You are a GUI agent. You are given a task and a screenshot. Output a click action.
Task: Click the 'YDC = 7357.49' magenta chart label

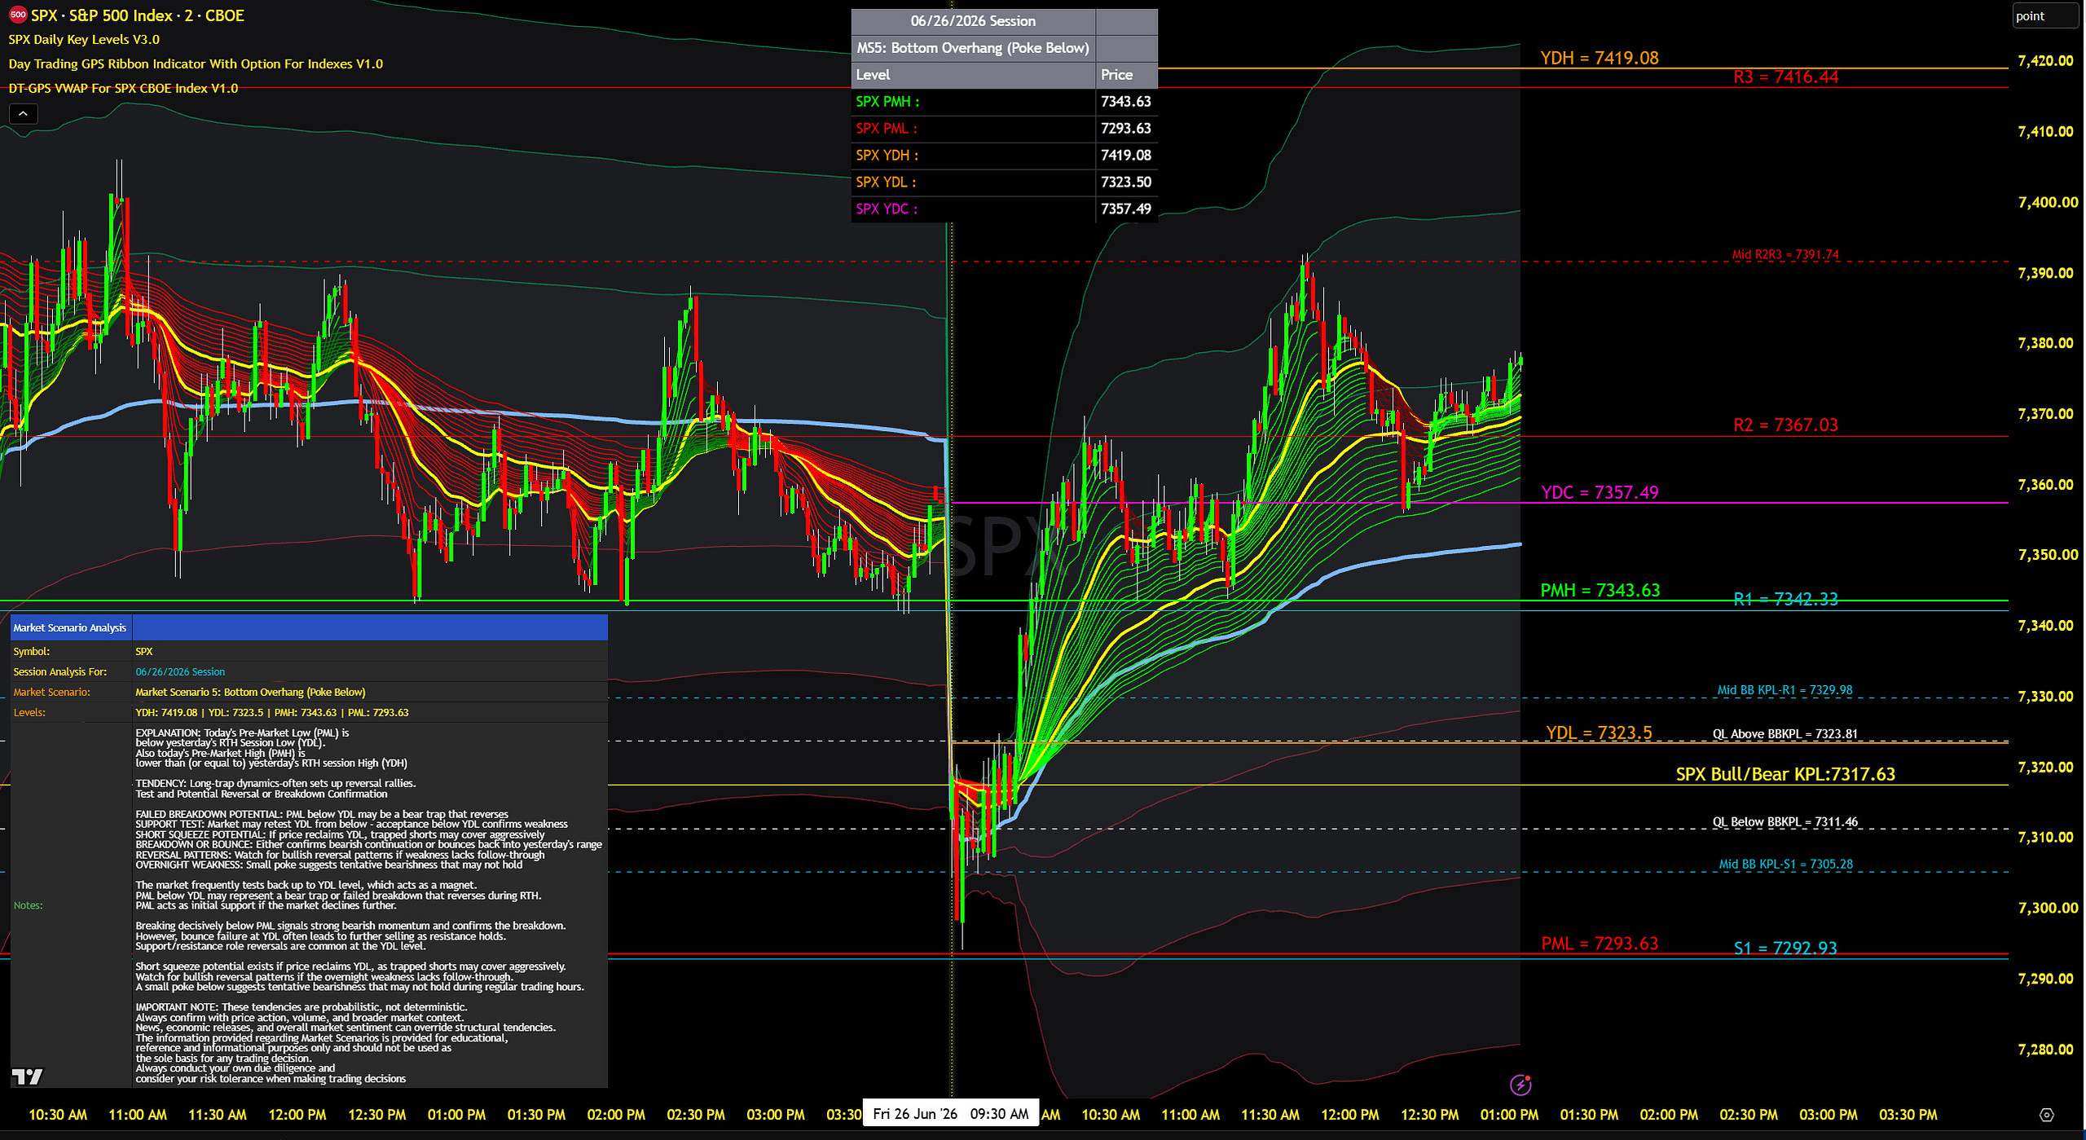pyautogui.click(x=1600, y=492)
